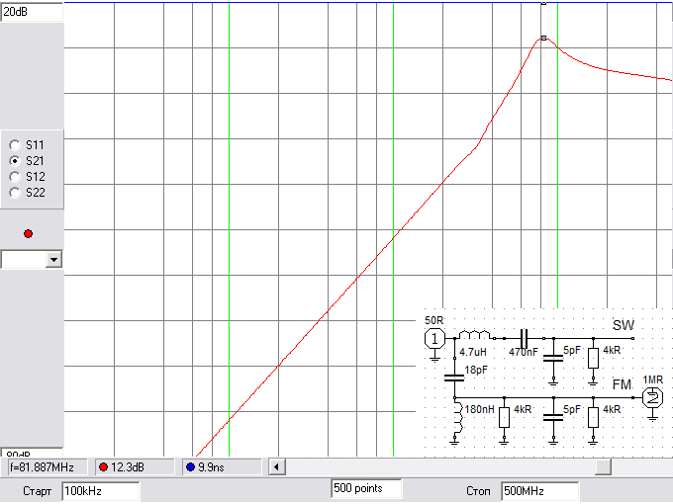Click the port 1 source symbol
The width and height of the screenshot is (673, 504).
pos(433,339)
